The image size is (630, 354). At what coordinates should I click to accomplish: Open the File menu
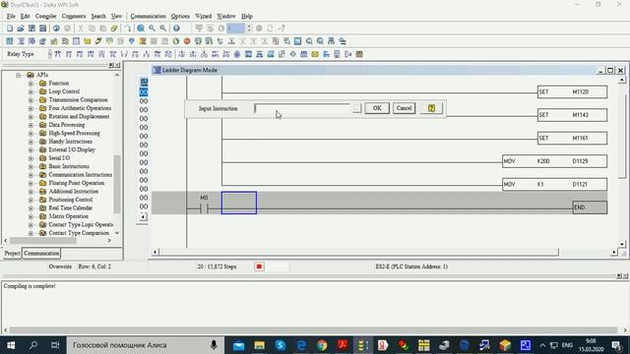[x=11, y=16]
